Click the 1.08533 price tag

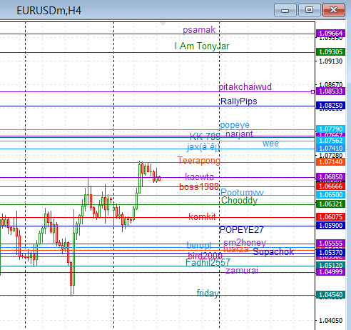[330, 91]
